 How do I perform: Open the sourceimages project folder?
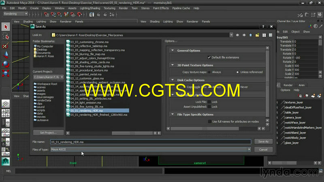pos(44,97)
